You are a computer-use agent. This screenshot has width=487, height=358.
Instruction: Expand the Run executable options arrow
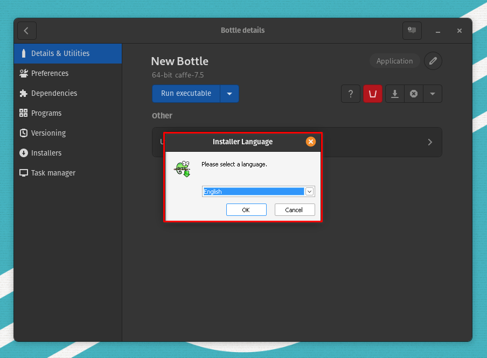229,94
